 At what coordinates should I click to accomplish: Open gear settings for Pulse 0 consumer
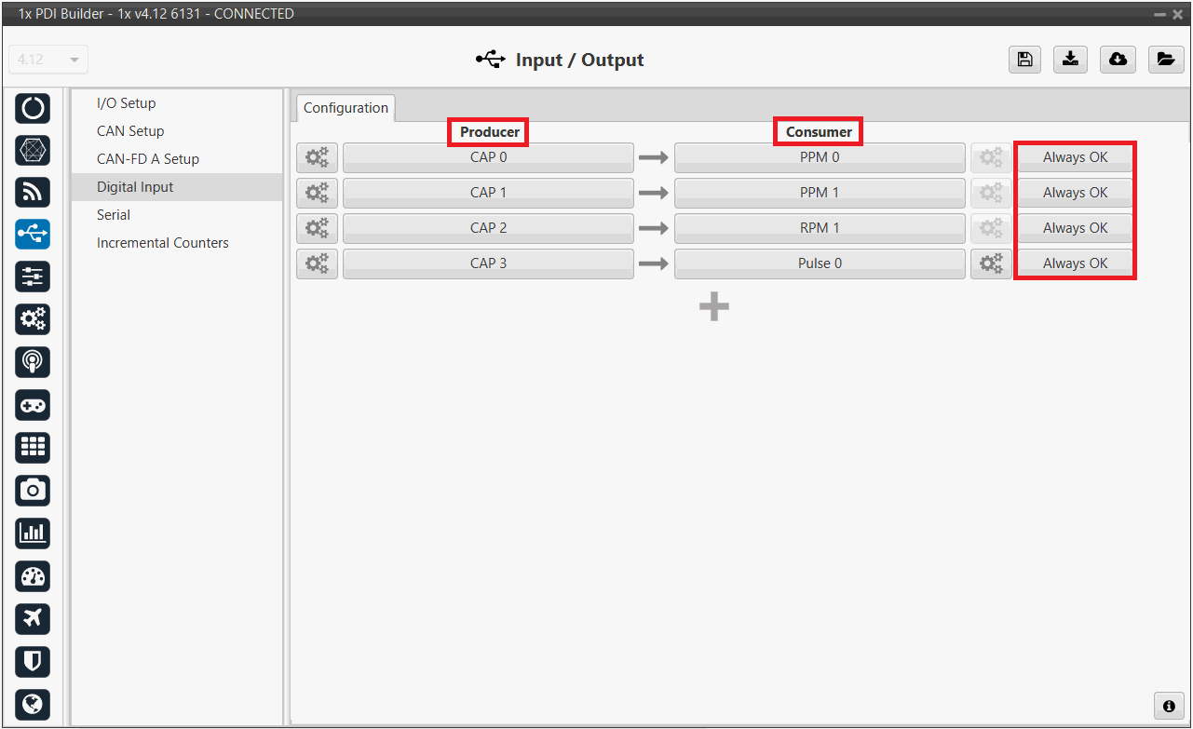coord(991,264)
